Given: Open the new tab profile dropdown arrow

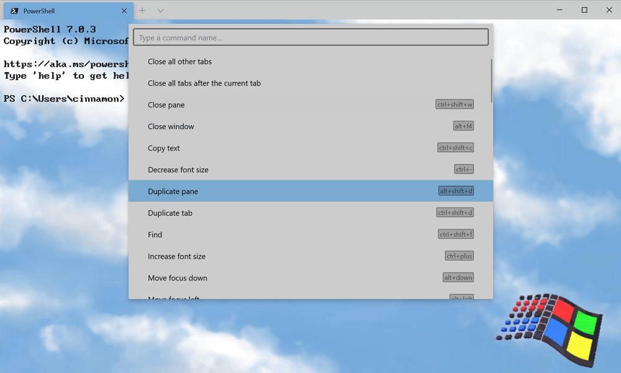Looking at the screenshot, I should tap(160, 11).
